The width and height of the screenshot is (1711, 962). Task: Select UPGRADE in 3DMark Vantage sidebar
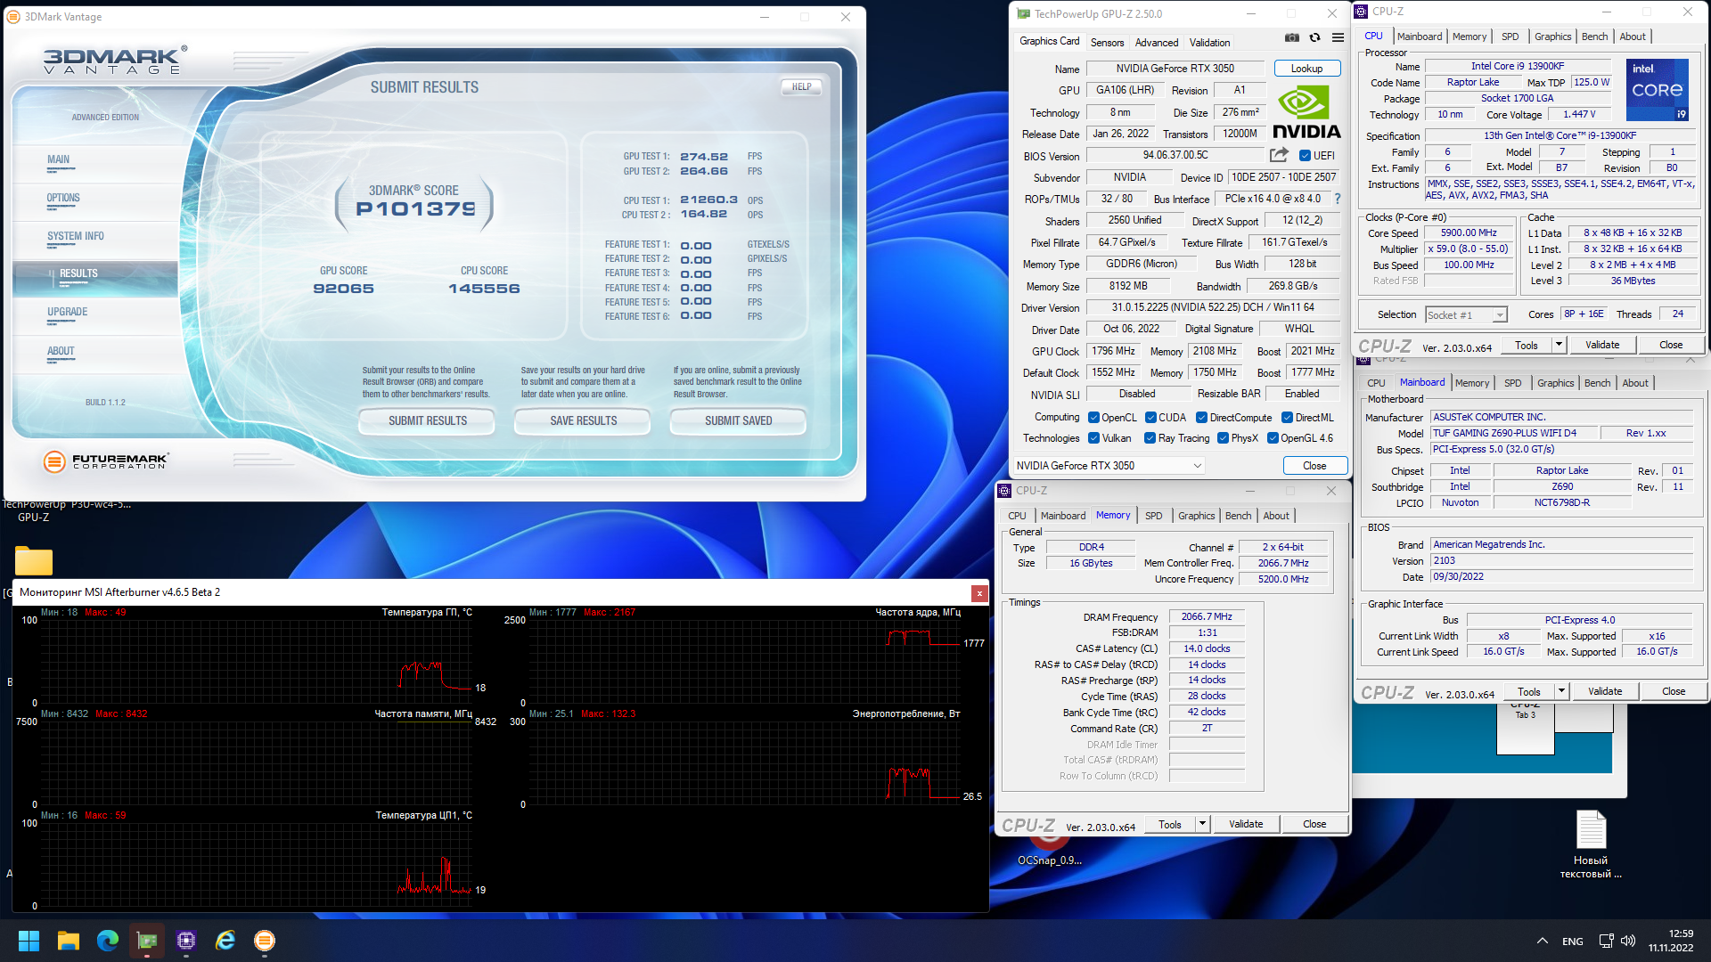(x=67, y=312)
